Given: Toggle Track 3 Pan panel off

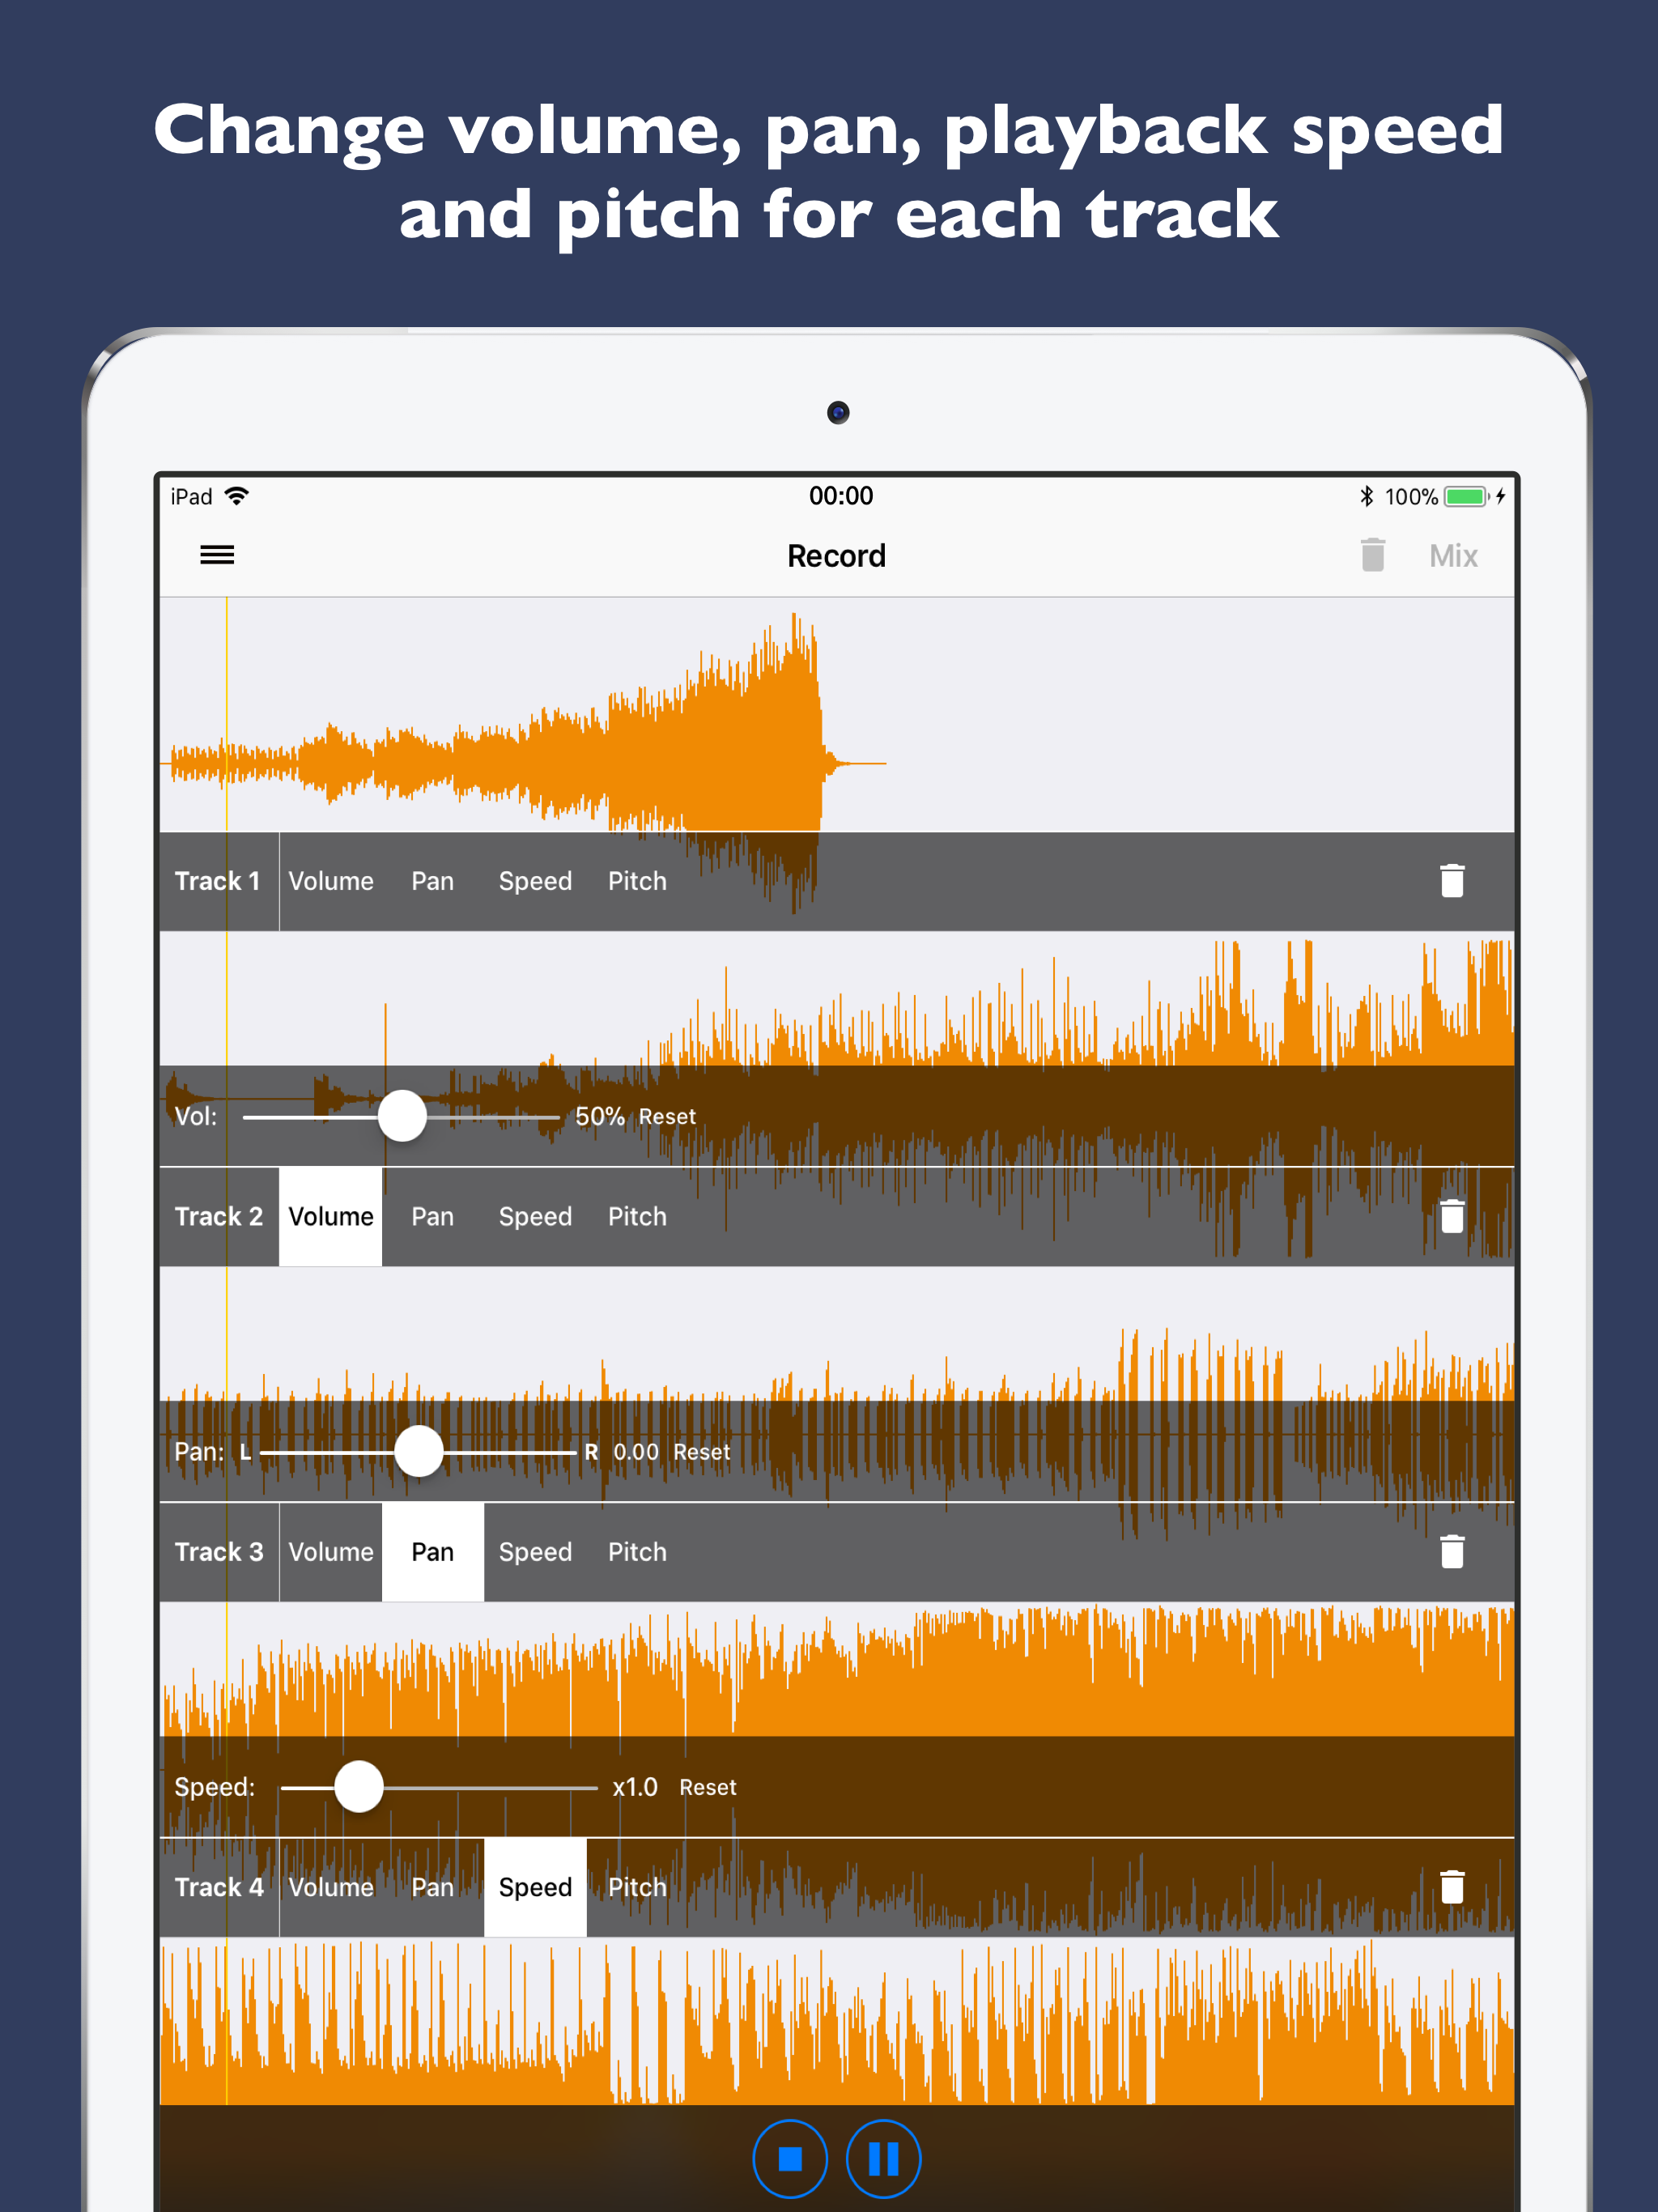Looking at the screenshot, I should point(432,1551).
